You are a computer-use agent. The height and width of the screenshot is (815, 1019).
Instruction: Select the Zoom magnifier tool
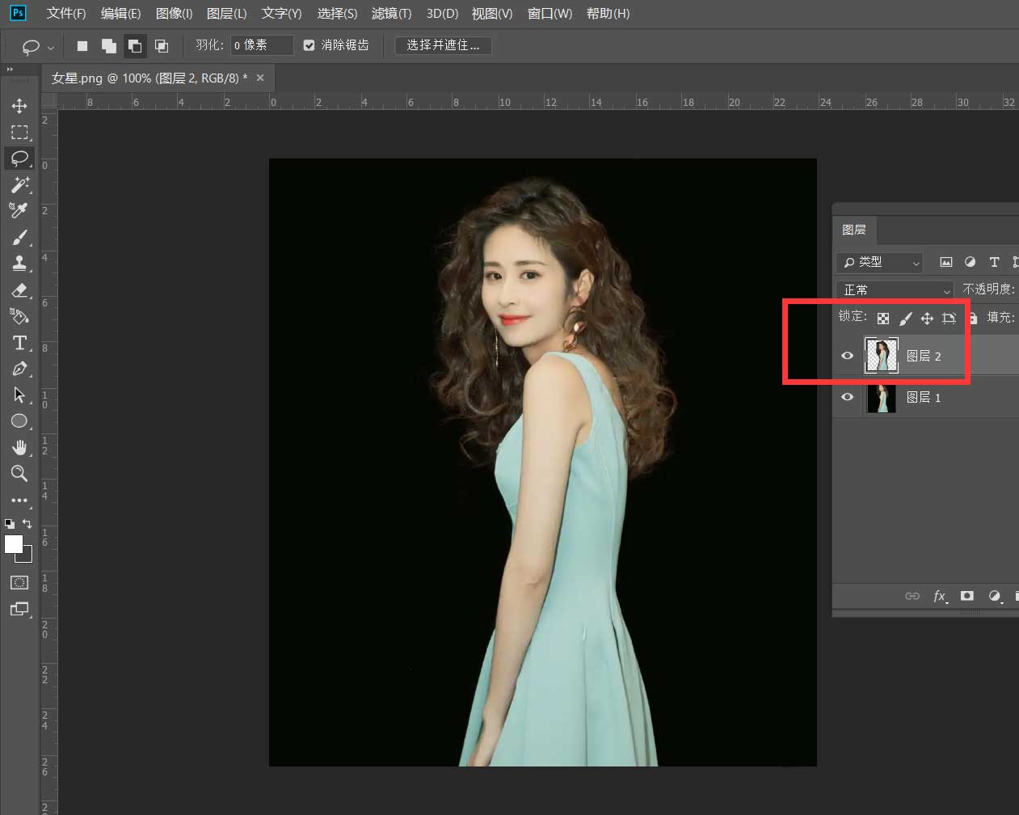pos(19,474)
